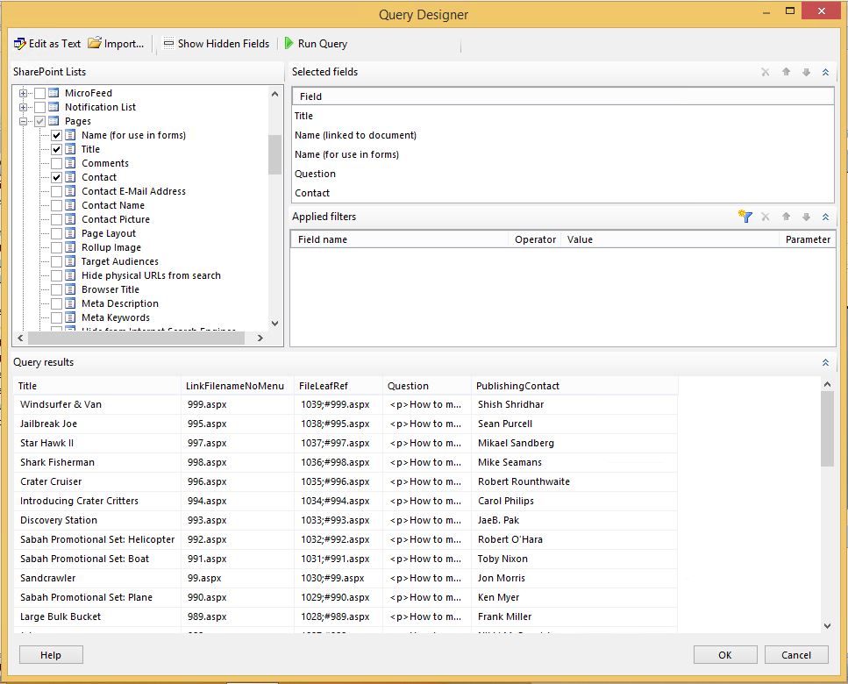This screenshot has height=684, width=848.
Task: Toggle the Pages list checkbox
Action: (40, 121)
